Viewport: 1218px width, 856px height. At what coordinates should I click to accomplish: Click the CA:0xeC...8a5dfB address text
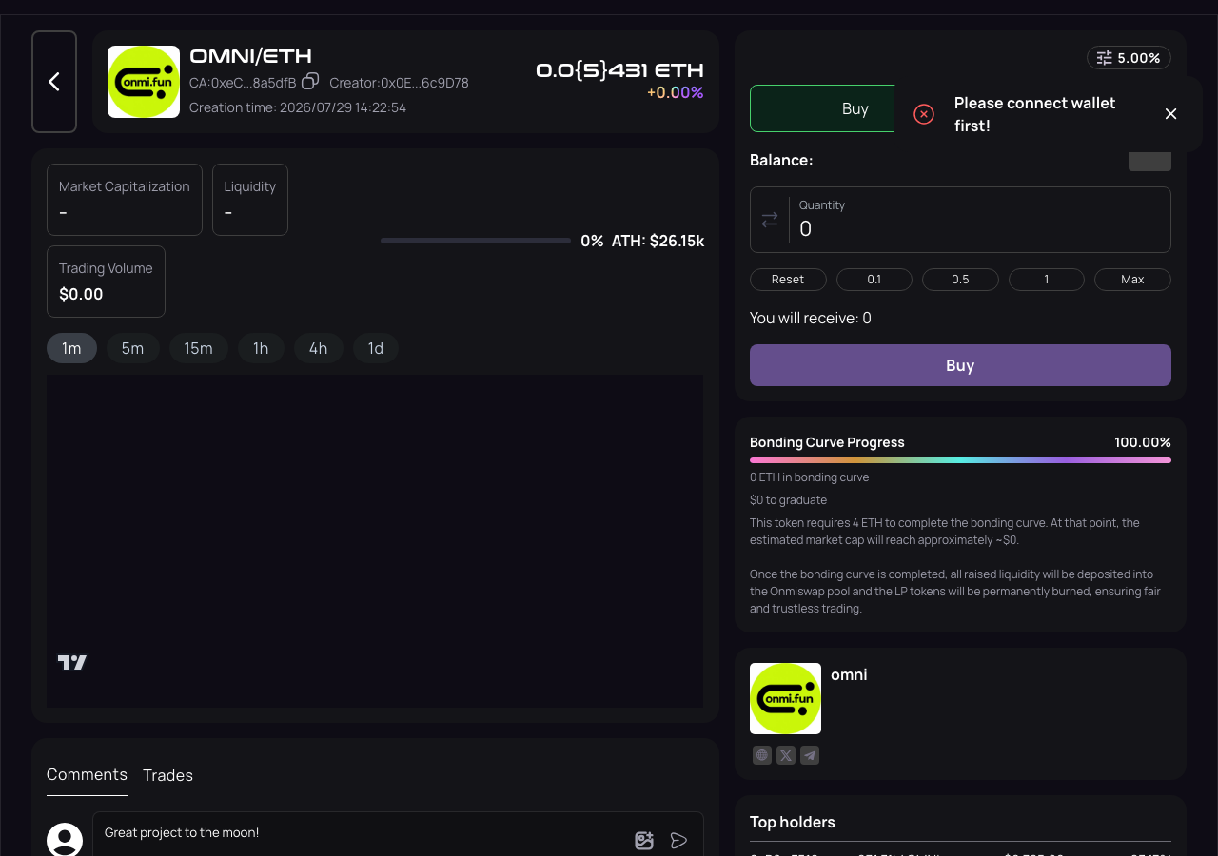click(x=243, y=83)
